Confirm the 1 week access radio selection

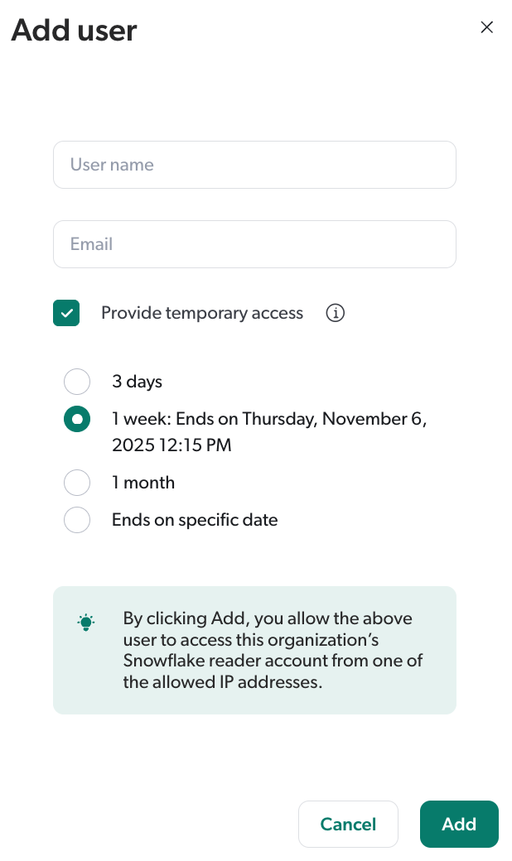click(x=77, y=419)
